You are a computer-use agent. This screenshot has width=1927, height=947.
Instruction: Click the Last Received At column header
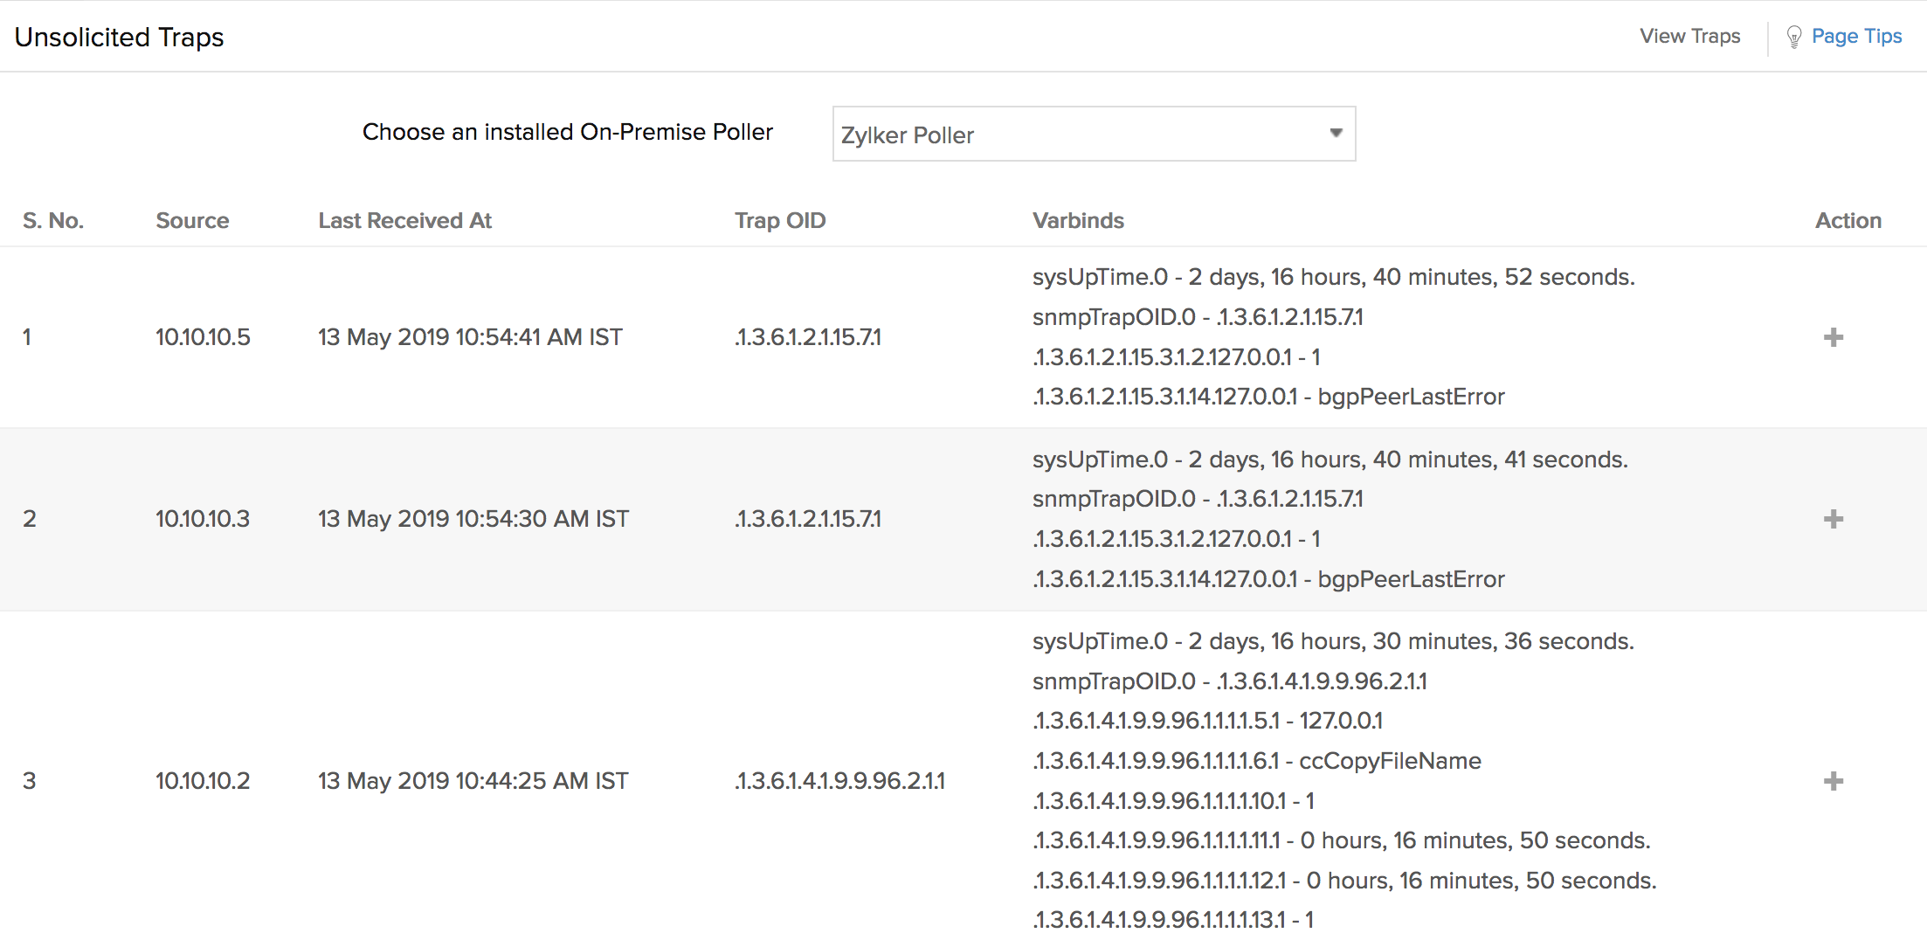coord(404,221)
